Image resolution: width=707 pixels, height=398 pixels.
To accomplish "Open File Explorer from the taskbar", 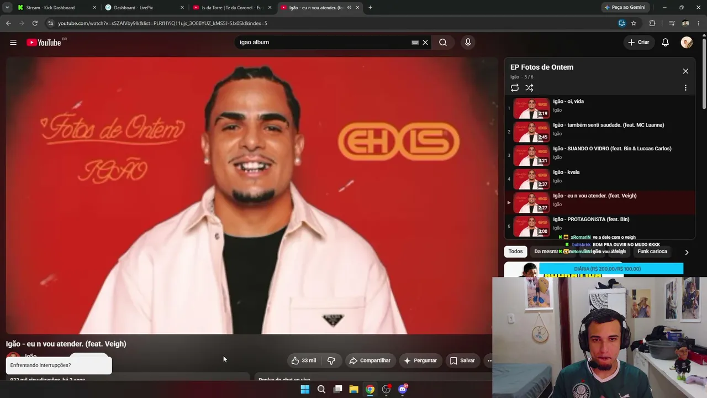I will [353, 389].
